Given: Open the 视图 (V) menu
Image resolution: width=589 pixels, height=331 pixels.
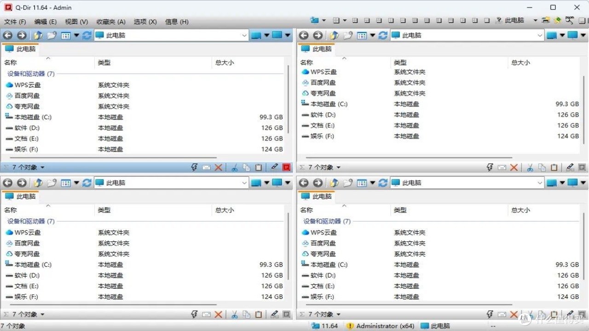Looking at the screenshot, I should coord(76,22).
